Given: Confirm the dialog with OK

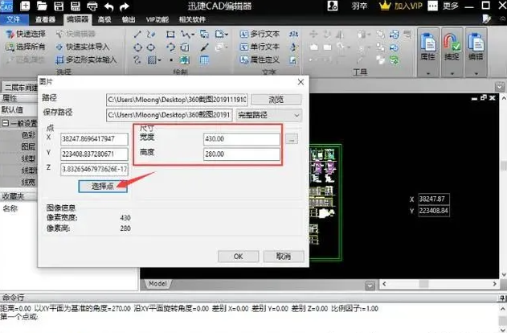Looking at the screenshot, I should coord(238,256).
